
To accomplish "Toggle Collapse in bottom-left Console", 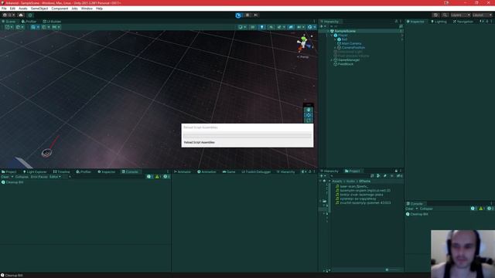I will coord(22,177).
